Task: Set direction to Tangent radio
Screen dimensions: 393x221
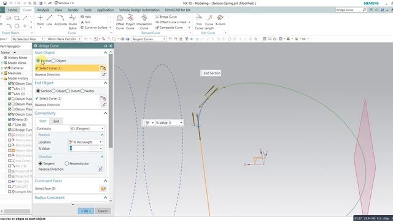Action: pyautogui.click(x=41, y=163)
